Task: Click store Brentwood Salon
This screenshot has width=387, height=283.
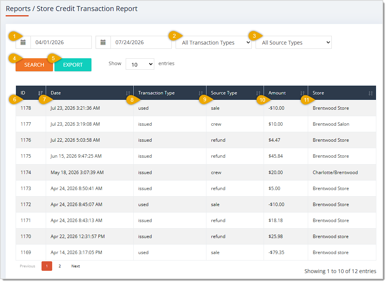Action: pyautogui.click(x=331, y=124)
